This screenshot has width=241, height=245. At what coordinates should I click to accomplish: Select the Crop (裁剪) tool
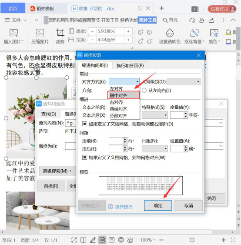pyautogui.click(x=60, y=33)
